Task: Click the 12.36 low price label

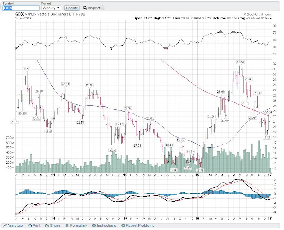Action: pyautogui.click(x=200, y=170)
